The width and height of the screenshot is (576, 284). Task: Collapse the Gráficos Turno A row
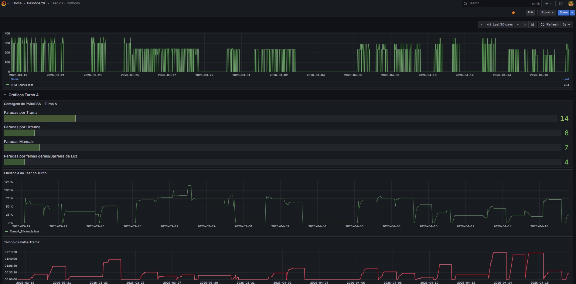[5, 95]
